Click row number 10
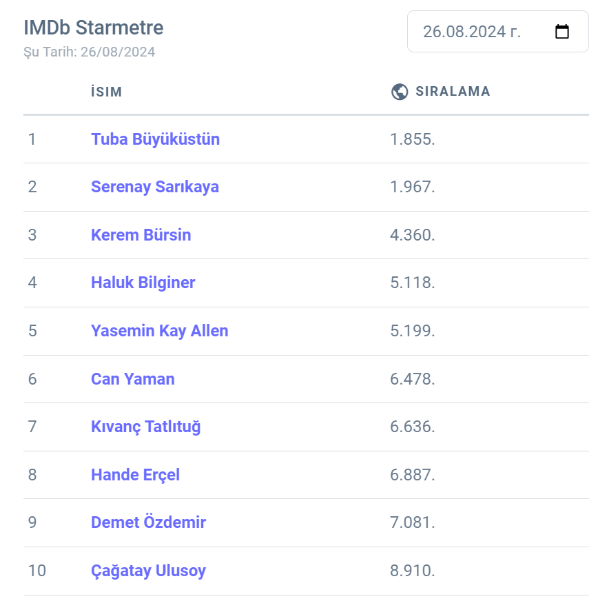The image size is (609, 601). point(37,571)
